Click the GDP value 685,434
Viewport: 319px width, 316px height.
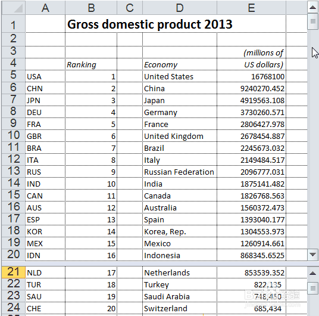(x=252, y=308)
